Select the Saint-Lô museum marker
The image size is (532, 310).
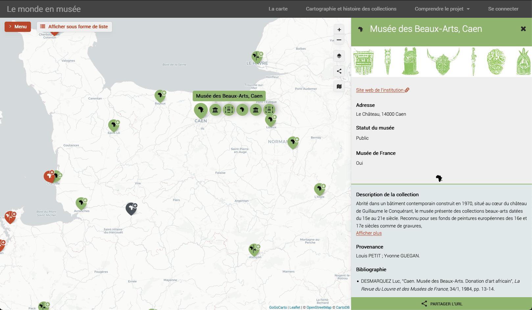coord(113,125)
